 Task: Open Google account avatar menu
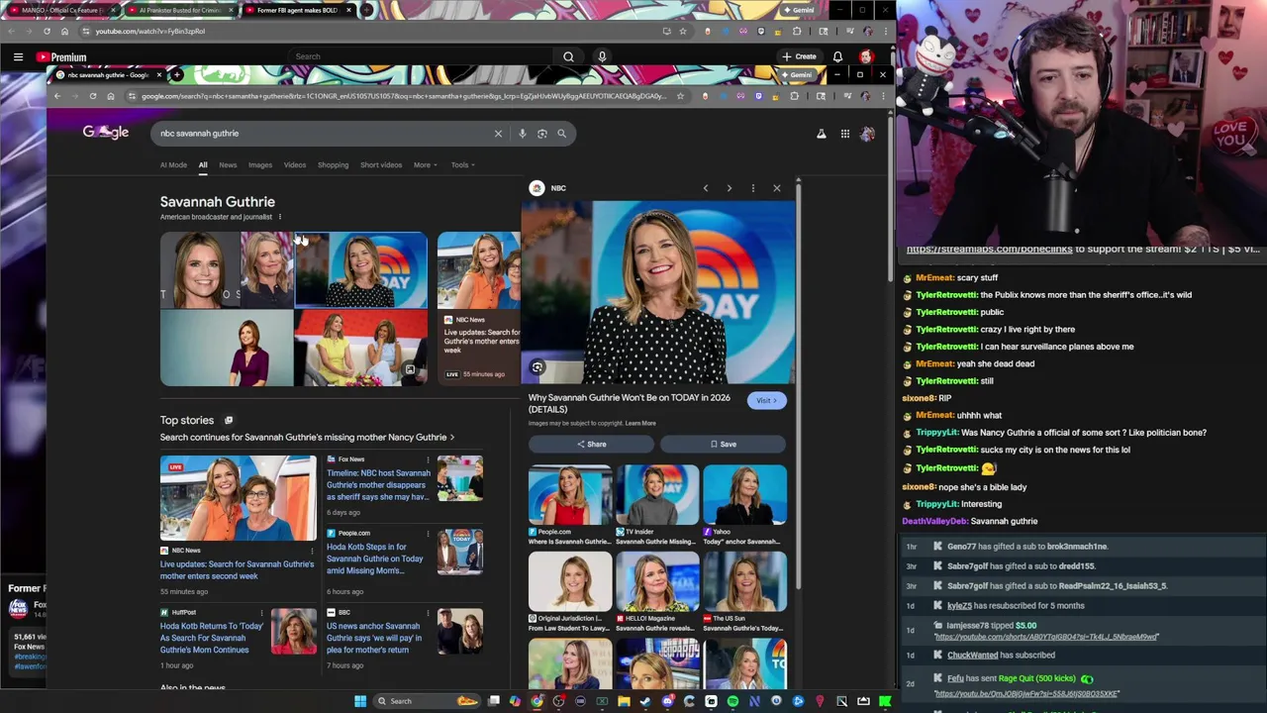(x=867, y=134)
